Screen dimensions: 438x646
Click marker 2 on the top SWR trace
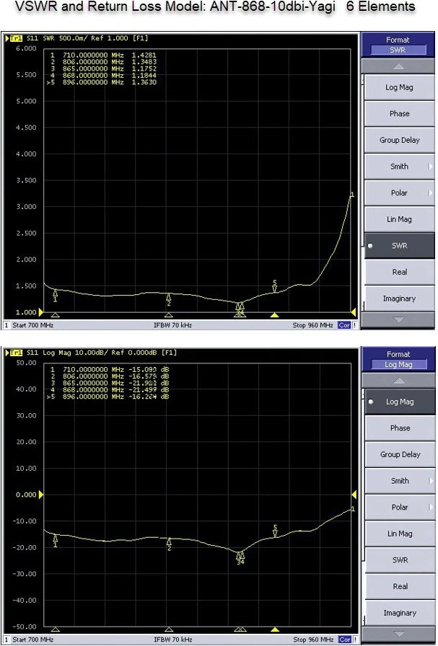(169, 298)
